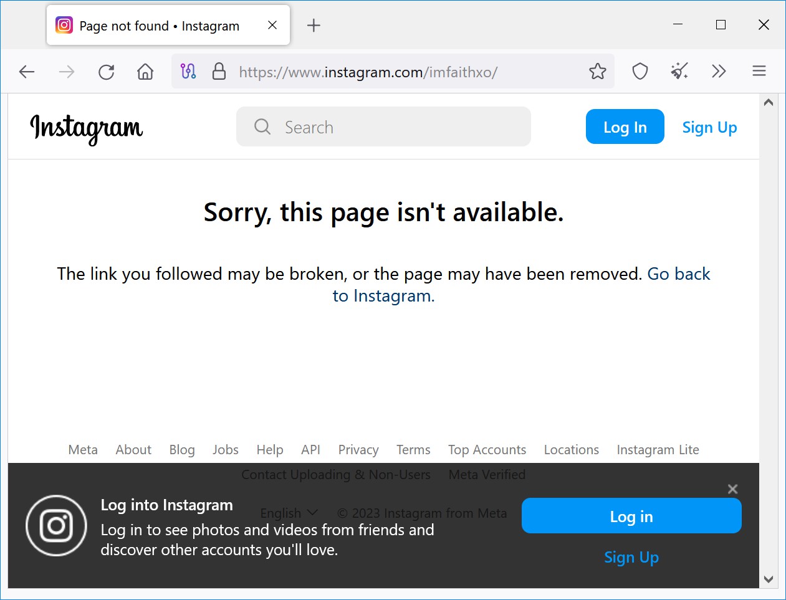Open a new browser tab
The width and height of the screenshot is (786, 600).
point(314,26)
